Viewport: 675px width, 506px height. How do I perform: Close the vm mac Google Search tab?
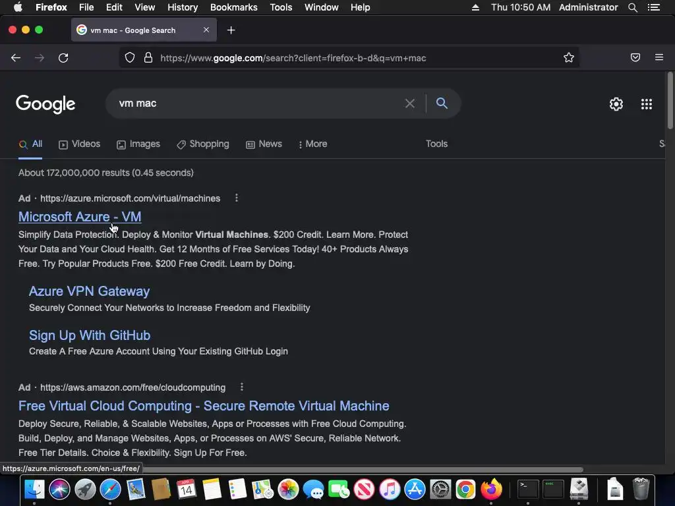[x=206, y=30]
